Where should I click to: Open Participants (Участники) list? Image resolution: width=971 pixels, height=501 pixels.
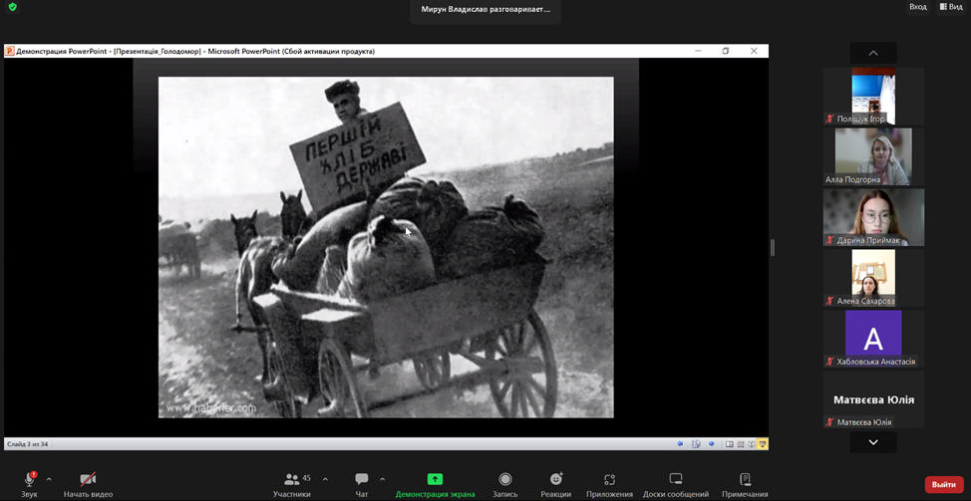tap(292, 480)
